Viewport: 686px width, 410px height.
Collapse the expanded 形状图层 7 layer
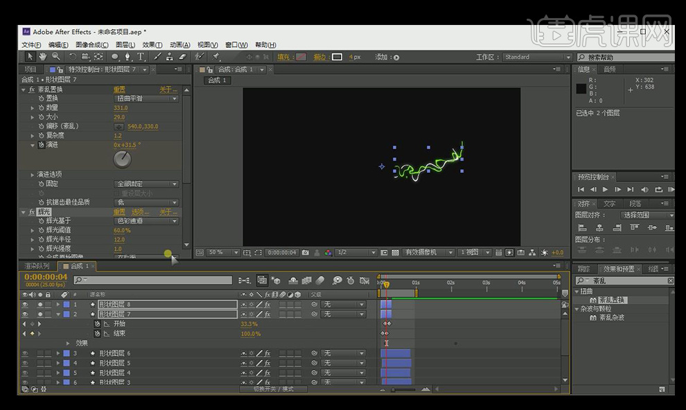[58, 314]
